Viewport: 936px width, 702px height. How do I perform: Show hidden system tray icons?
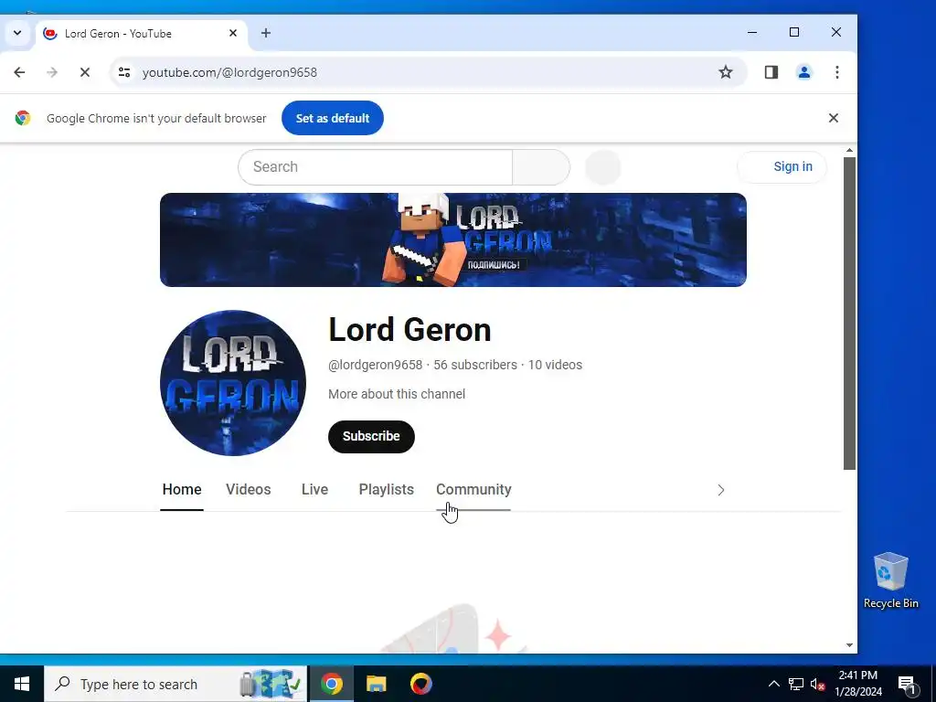(773, 684)
